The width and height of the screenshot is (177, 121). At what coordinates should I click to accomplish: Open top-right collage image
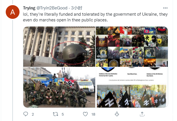(x=132, y=47)
